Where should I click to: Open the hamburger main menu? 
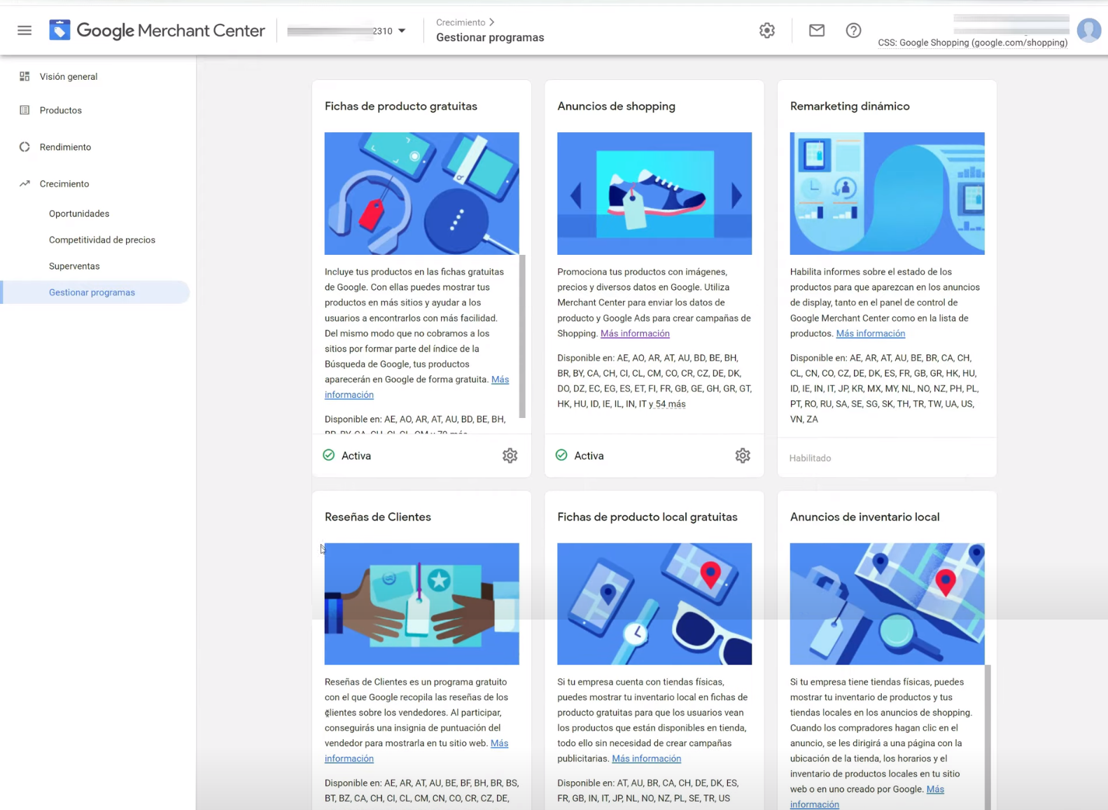click(24, 30)
